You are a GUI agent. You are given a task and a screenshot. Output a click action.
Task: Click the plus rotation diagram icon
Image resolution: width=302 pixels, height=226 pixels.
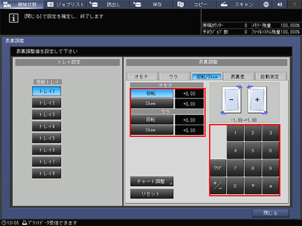coord(257,100)
